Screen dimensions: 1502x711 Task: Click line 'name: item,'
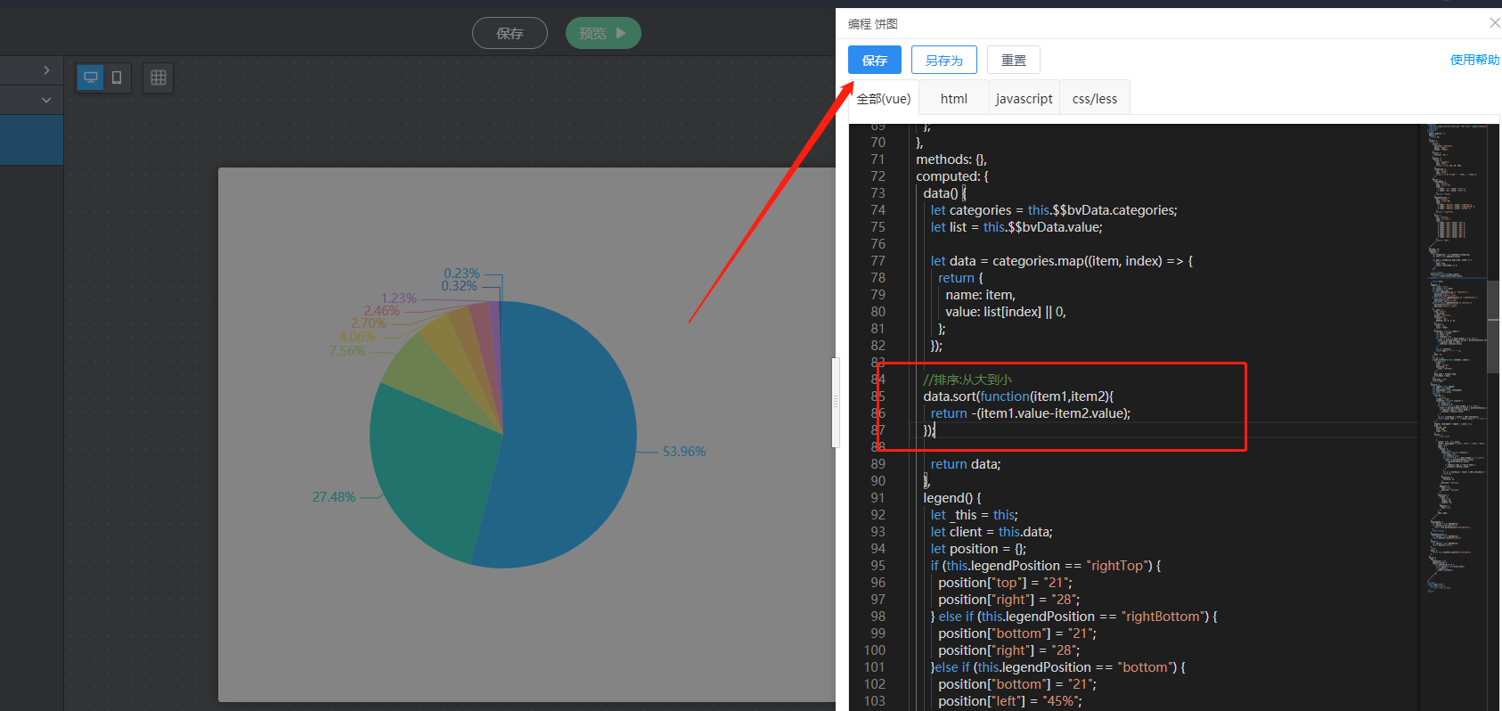(980, 295)
